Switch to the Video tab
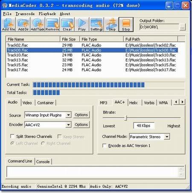The height and width of the screenshot is (193, 192). click(x=27, y=103)
